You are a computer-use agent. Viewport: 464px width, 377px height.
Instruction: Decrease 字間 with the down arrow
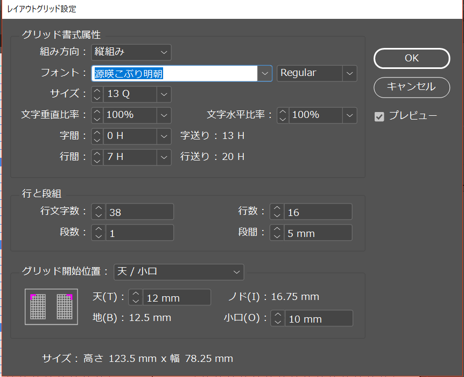[x=97, y=141]
